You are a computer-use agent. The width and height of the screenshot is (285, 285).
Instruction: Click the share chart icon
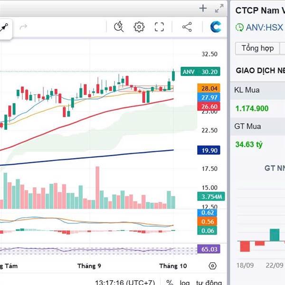[x=187, y=27]
